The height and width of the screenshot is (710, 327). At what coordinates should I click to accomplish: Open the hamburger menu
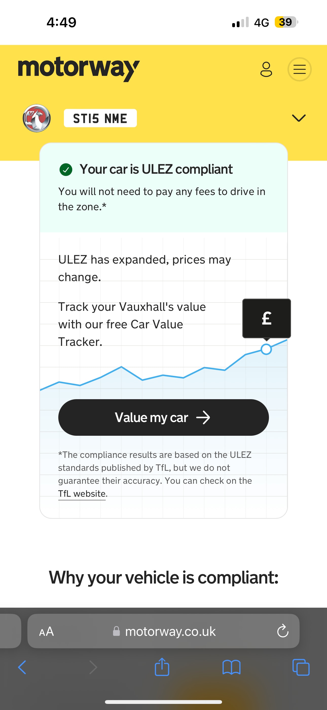click(299, 69)
